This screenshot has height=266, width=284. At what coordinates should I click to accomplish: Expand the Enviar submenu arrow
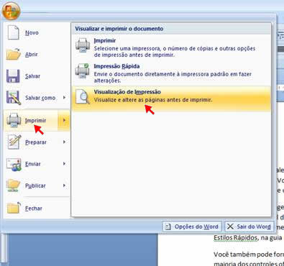coord(64,164)
